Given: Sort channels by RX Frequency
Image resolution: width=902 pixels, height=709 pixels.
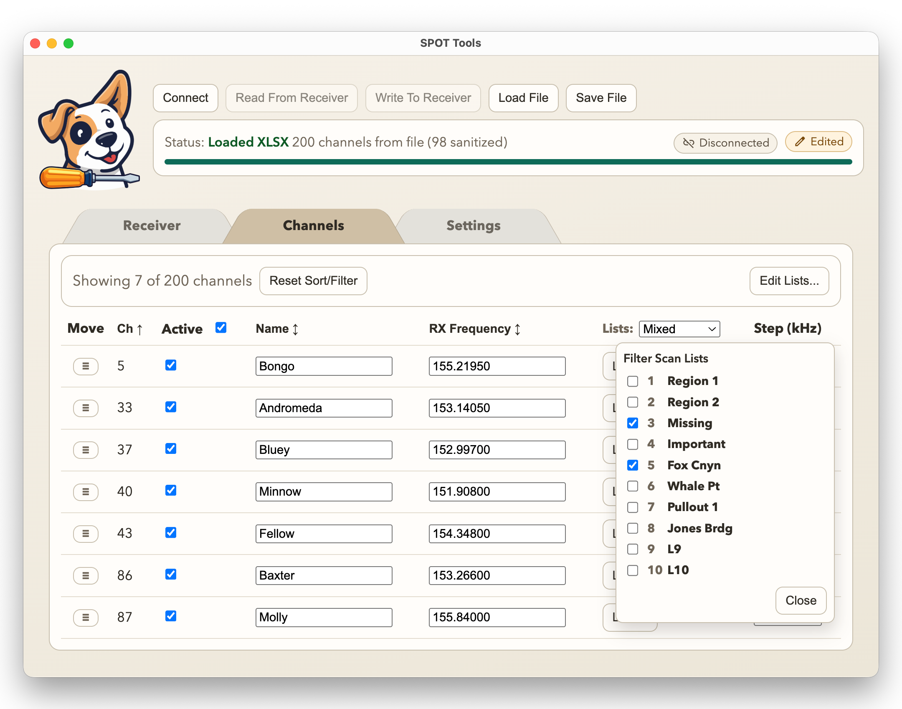Looking at the screenshot, I should pos(475,329).
